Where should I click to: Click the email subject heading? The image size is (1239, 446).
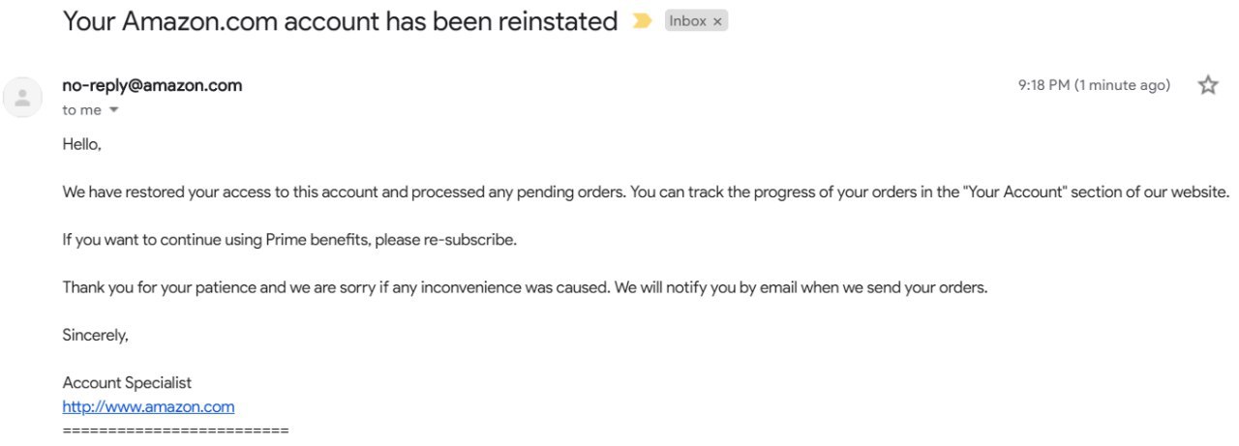point(340,21)
